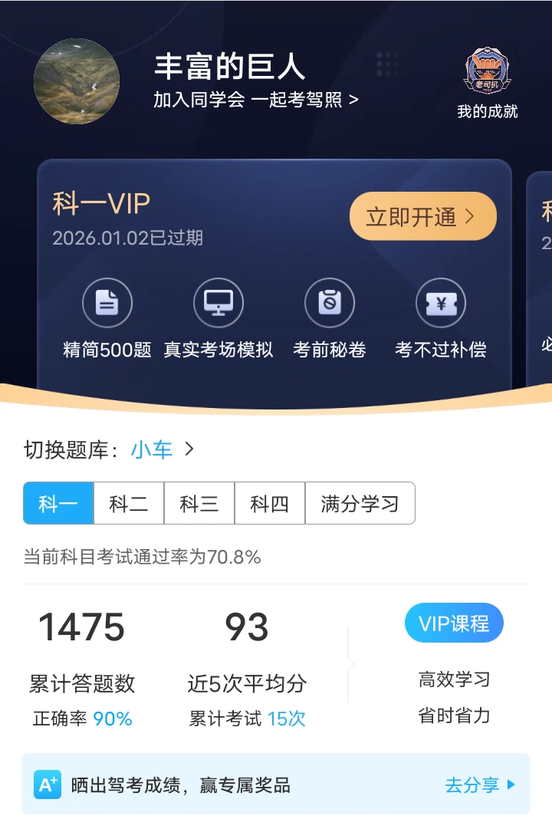Select the 科四 subject tab
The image size is (552, 819).
tap(270, 503)
